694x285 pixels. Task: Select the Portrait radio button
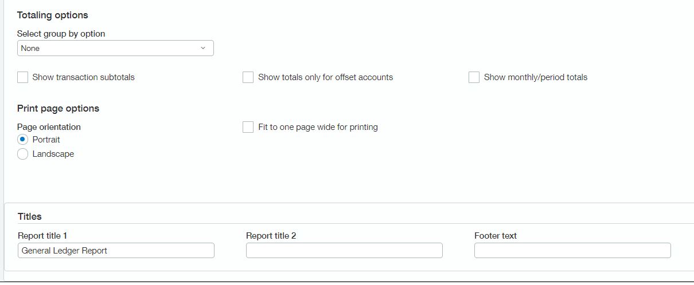[x=23, y=140]
